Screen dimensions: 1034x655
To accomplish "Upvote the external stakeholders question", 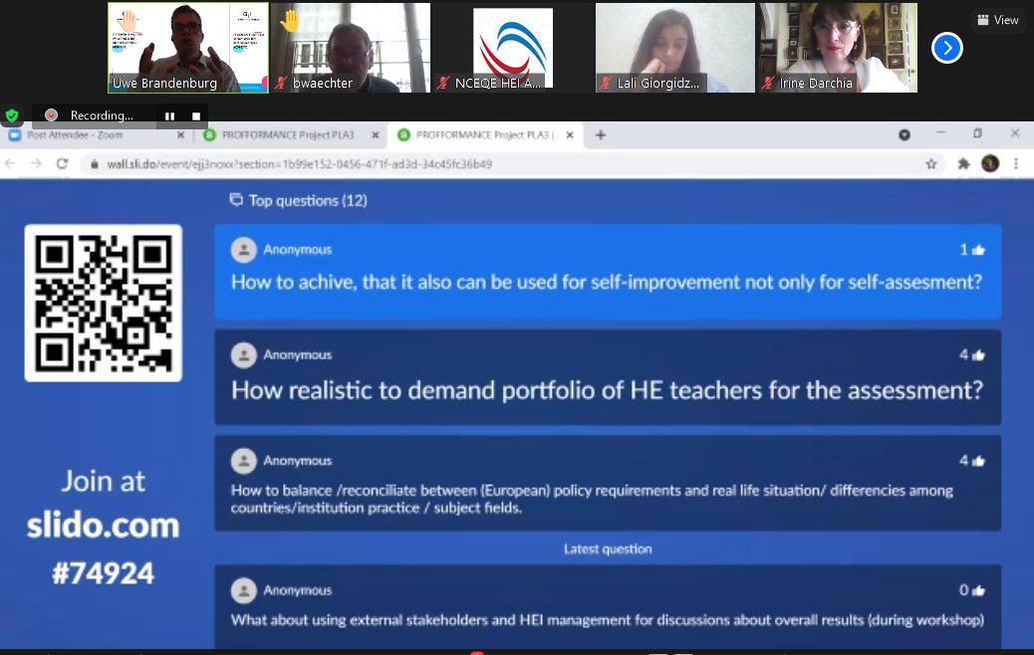I will click(x=978, y=590).
